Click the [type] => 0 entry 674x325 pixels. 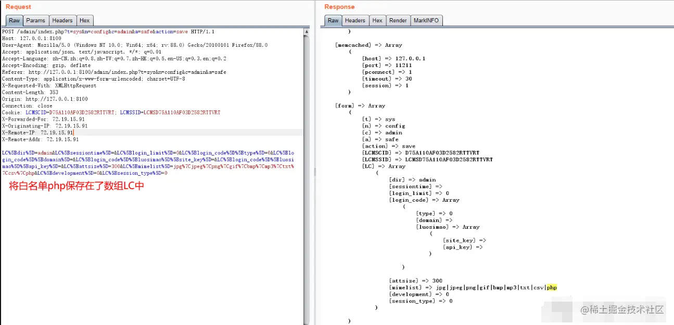(434, 214)
